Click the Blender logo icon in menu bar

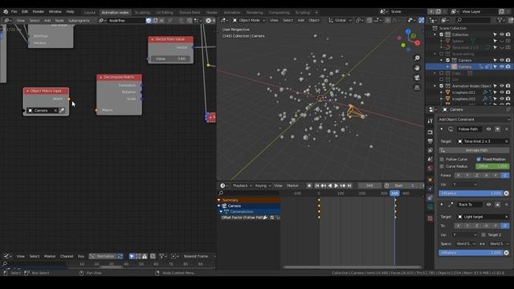6,11
